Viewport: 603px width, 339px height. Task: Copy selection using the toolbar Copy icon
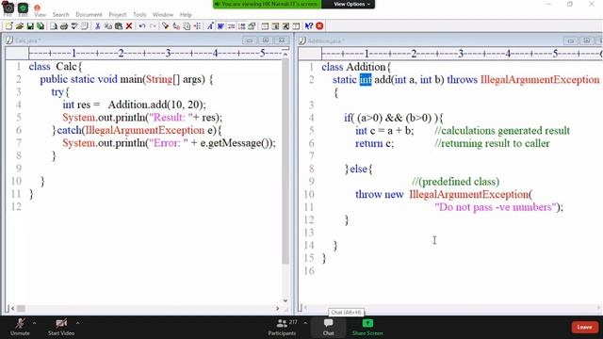tap(108, 26)
